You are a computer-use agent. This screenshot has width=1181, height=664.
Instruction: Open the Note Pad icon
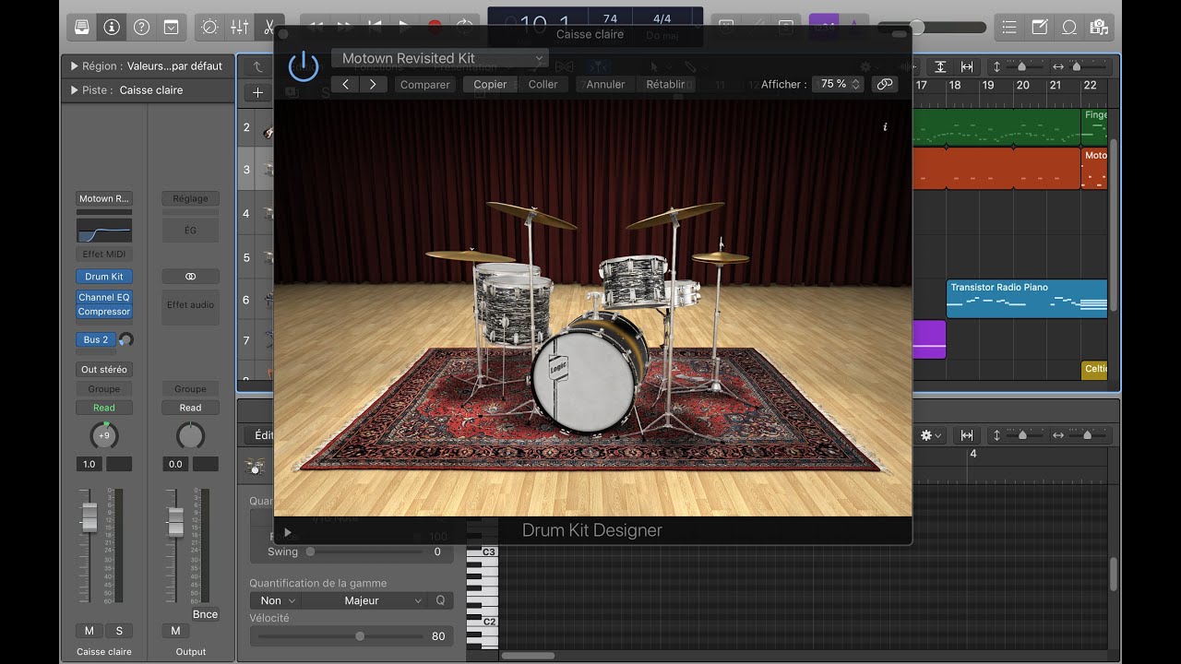click(x=1040, y=27)
